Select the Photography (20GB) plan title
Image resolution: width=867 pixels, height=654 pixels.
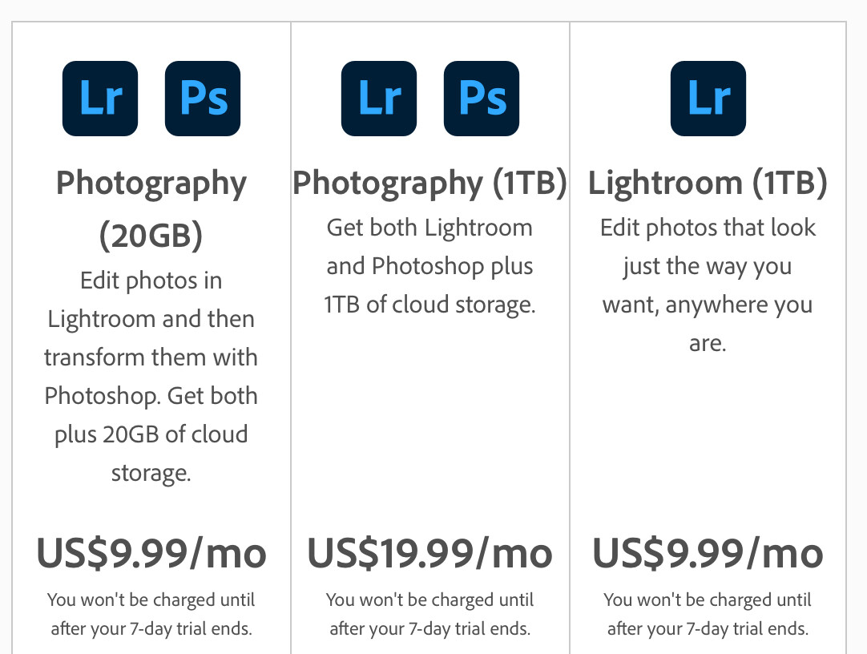click(x=151, y=209)
